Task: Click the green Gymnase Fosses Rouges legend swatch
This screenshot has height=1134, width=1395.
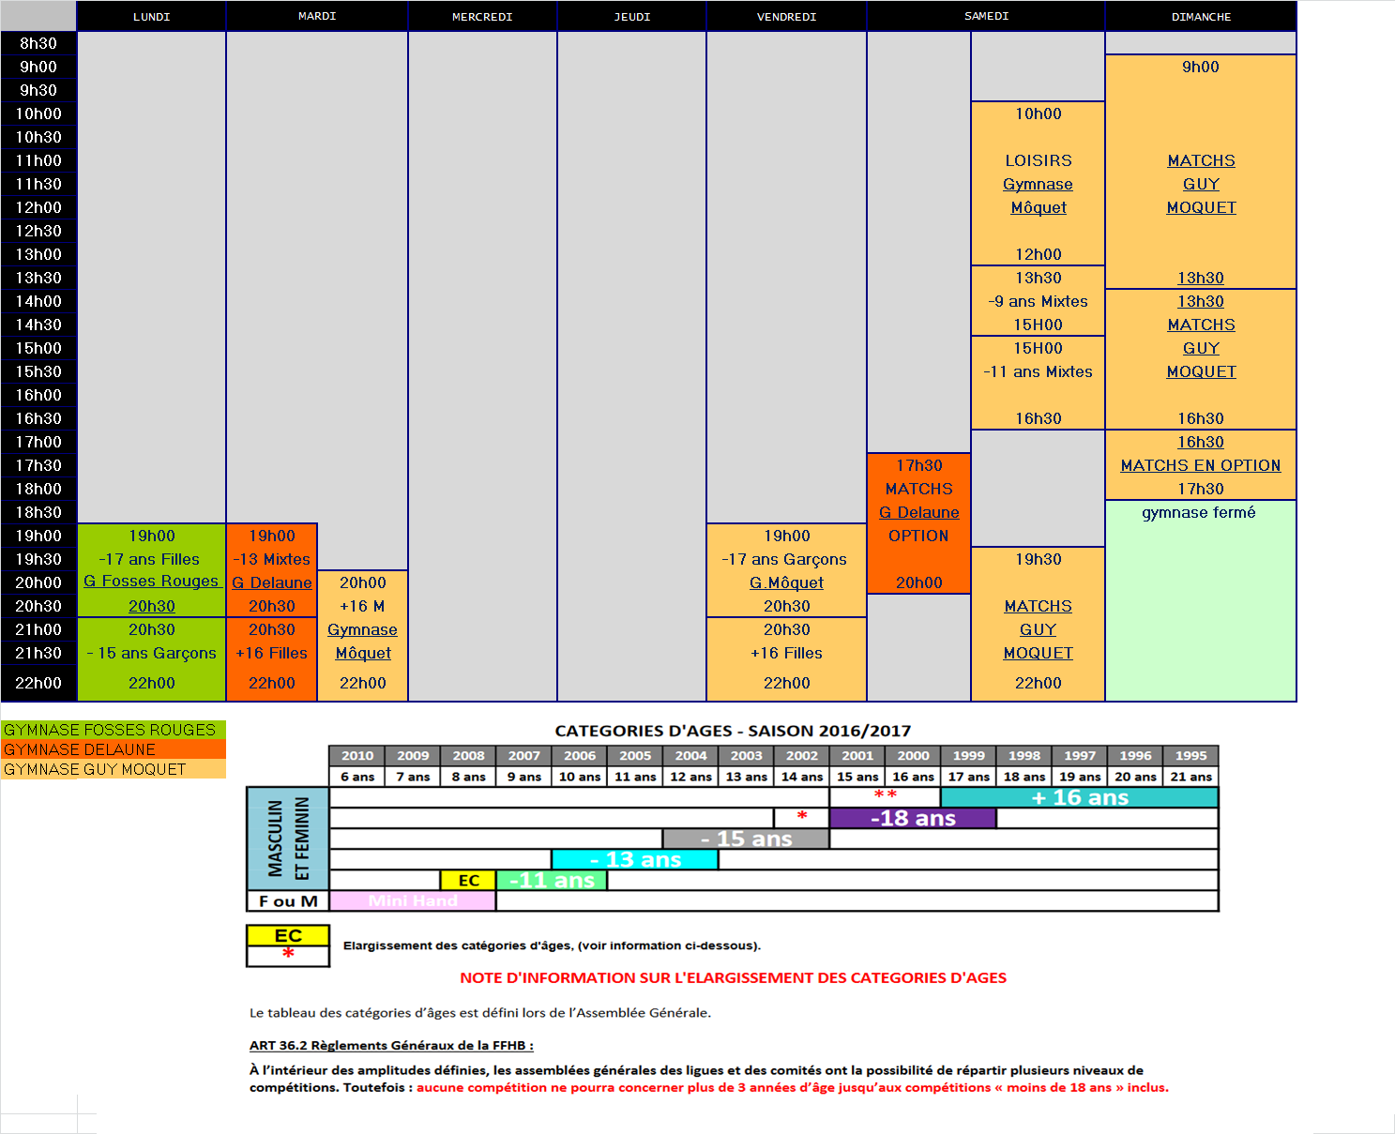Action: pyautogui.click(x=114, y=730)
